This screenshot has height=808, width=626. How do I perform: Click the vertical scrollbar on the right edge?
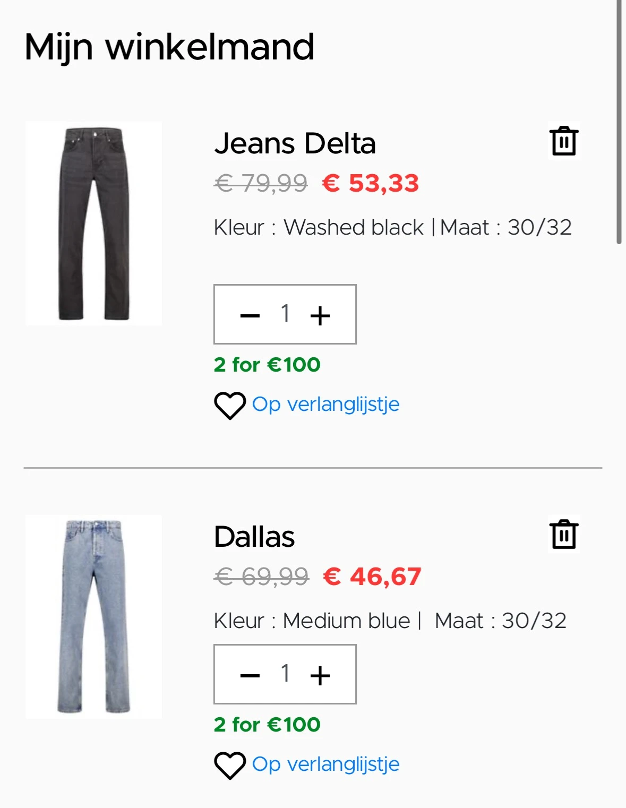point(619,122)
